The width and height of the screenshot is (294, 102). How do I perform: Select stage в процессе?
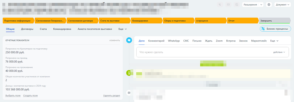tap(211, 21)
